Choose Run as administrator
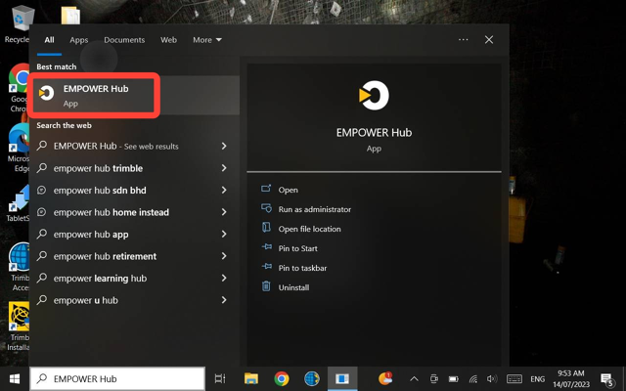The height and width of the screenshot is (391, 626). (315, 209)
